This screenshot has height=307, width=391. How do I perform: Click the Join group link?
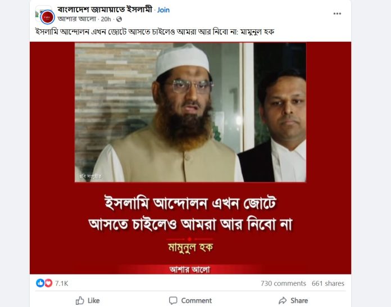163,10
